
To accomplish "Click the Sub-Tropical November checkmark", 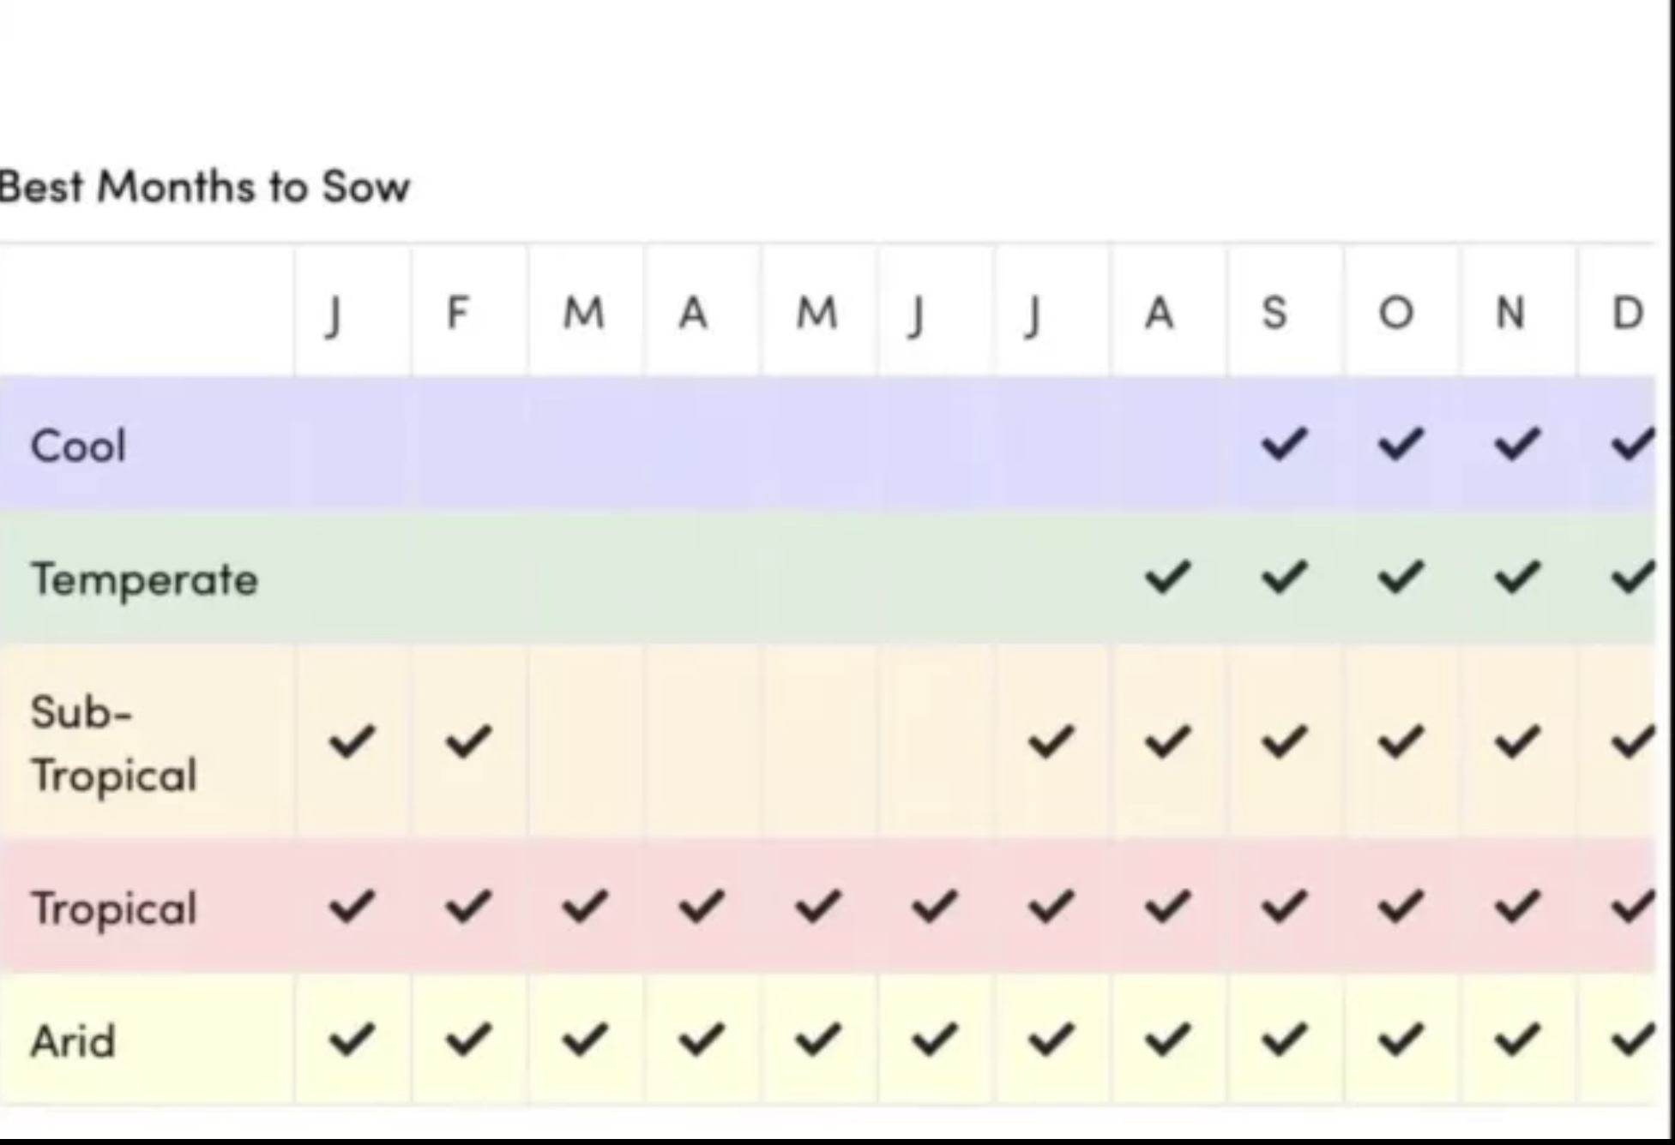I will (x=1516, y=741).
